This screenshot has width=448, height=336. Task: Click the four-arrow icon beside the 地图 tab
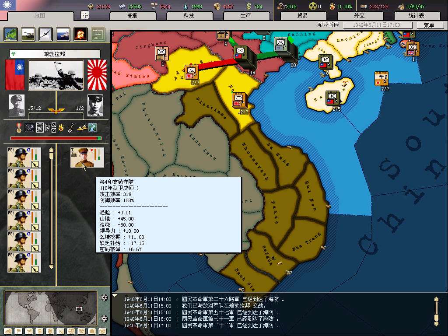[x=85, y=15]
